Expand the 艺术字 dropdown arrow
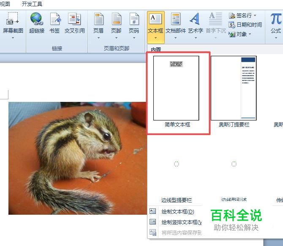 tap(196, 38)
